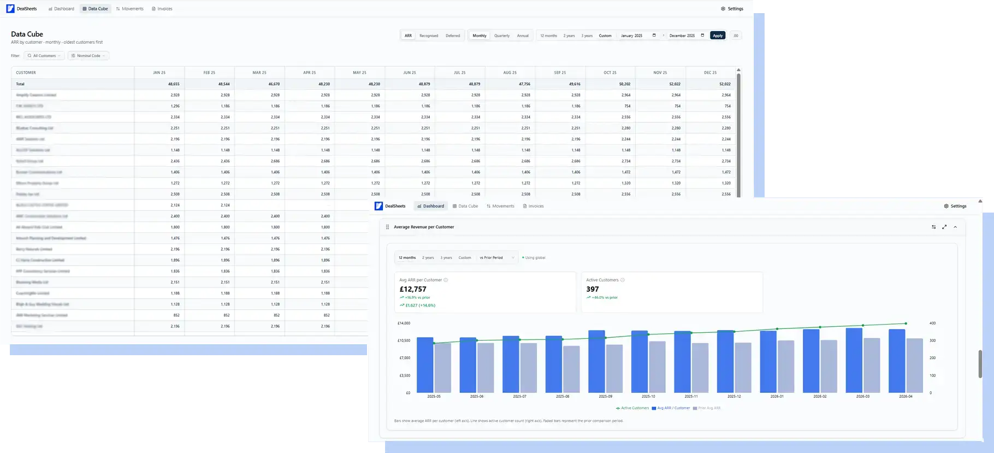Click the data table vertical scrollbar
The height and width of the screenshot is (453, 994).
[x=739, y=134]
